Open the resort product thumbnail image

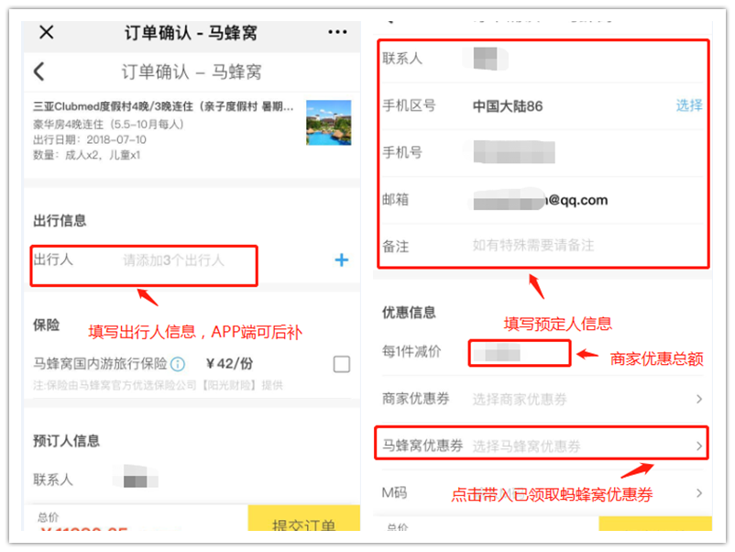click(x=329, y=122)
